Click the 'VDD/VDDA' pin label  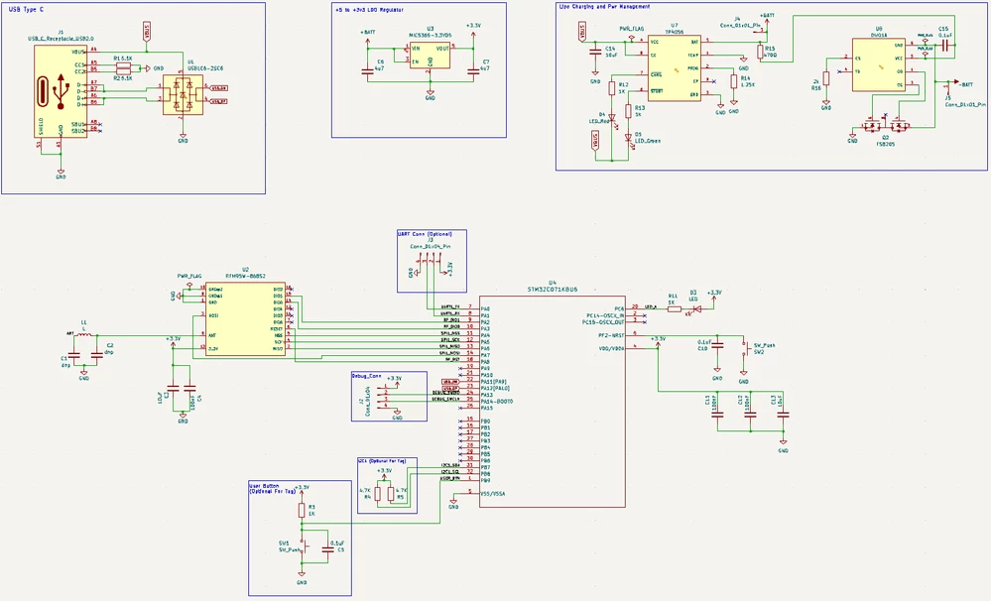[x=612, y=348]
